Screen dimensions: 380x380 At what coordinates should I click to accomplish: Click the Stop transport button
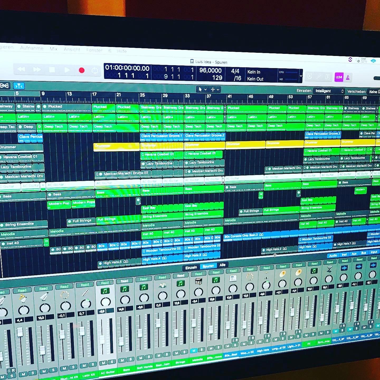[x=52, y=70]
